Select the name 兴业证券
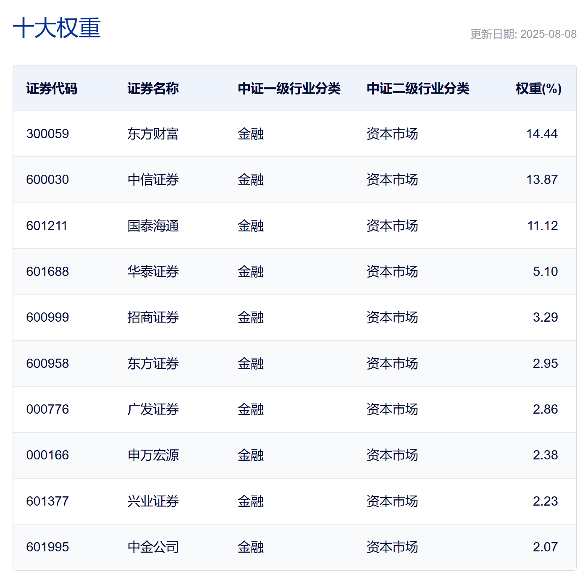Screen dimensions: 585x577 [x=153, y=501]
